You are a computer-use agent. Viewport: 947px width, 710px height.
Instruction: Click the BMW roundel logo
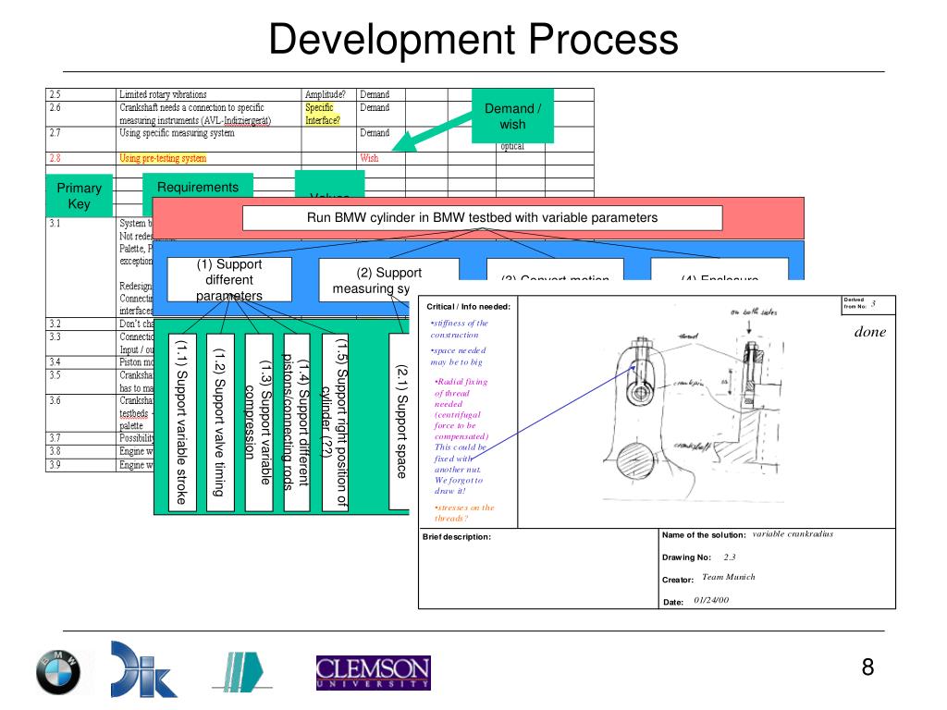tap(58, 672)
